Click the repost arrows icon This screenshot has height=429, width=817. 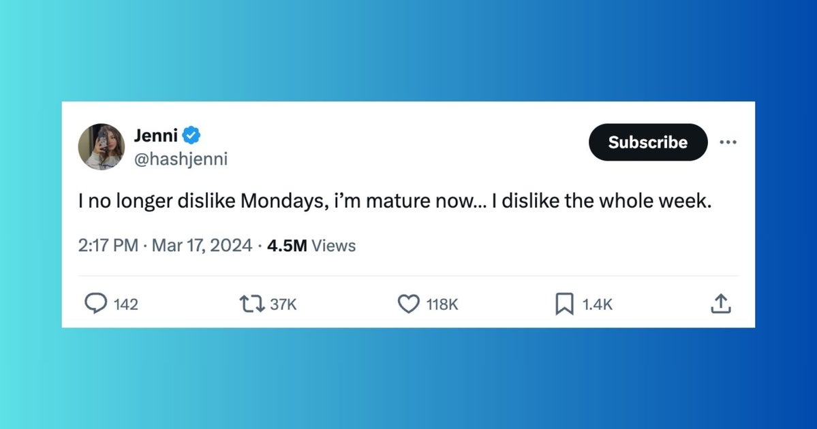pyautogui.click(x=253, y=304)
